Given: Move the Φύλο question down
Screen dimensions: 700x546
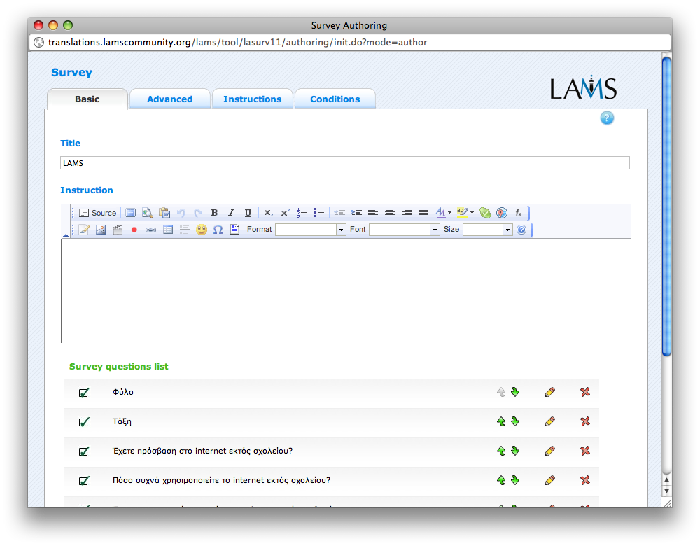Looking at the screenshot, I should (x=515, y=392).
